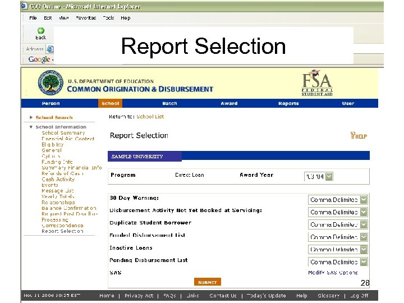Click the Contact Us footer link
404x303 pixels.
[x=223, y=296]
